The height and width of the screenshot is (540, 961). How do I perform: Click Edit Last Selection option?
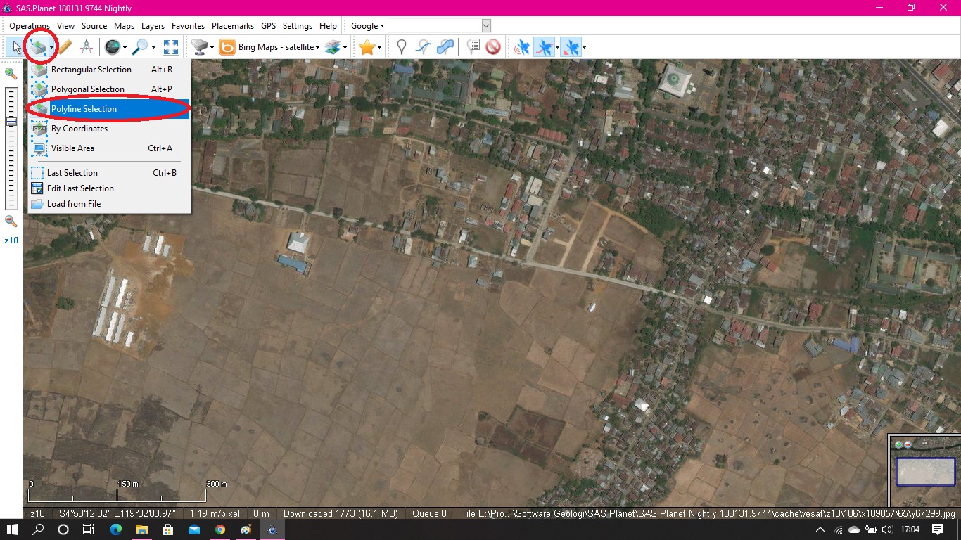(82, 188)
